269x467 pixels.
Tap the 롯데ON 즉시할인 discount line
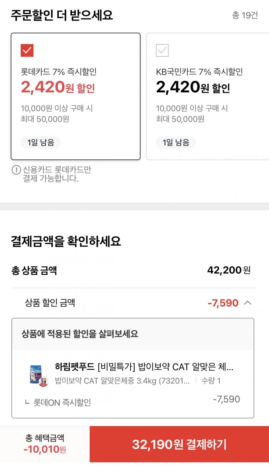62,402
